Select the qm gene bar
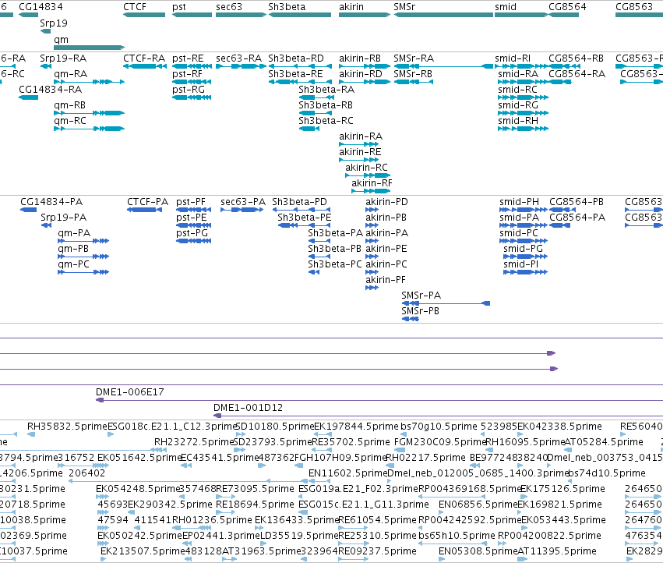 pos(90,48)
